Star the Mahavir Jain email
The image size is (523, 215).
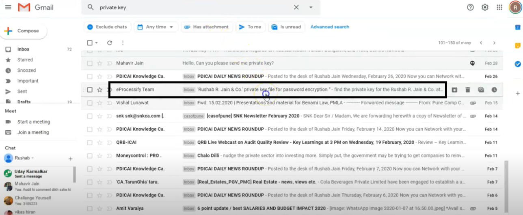pyautogui.click(x=99, y=63)
